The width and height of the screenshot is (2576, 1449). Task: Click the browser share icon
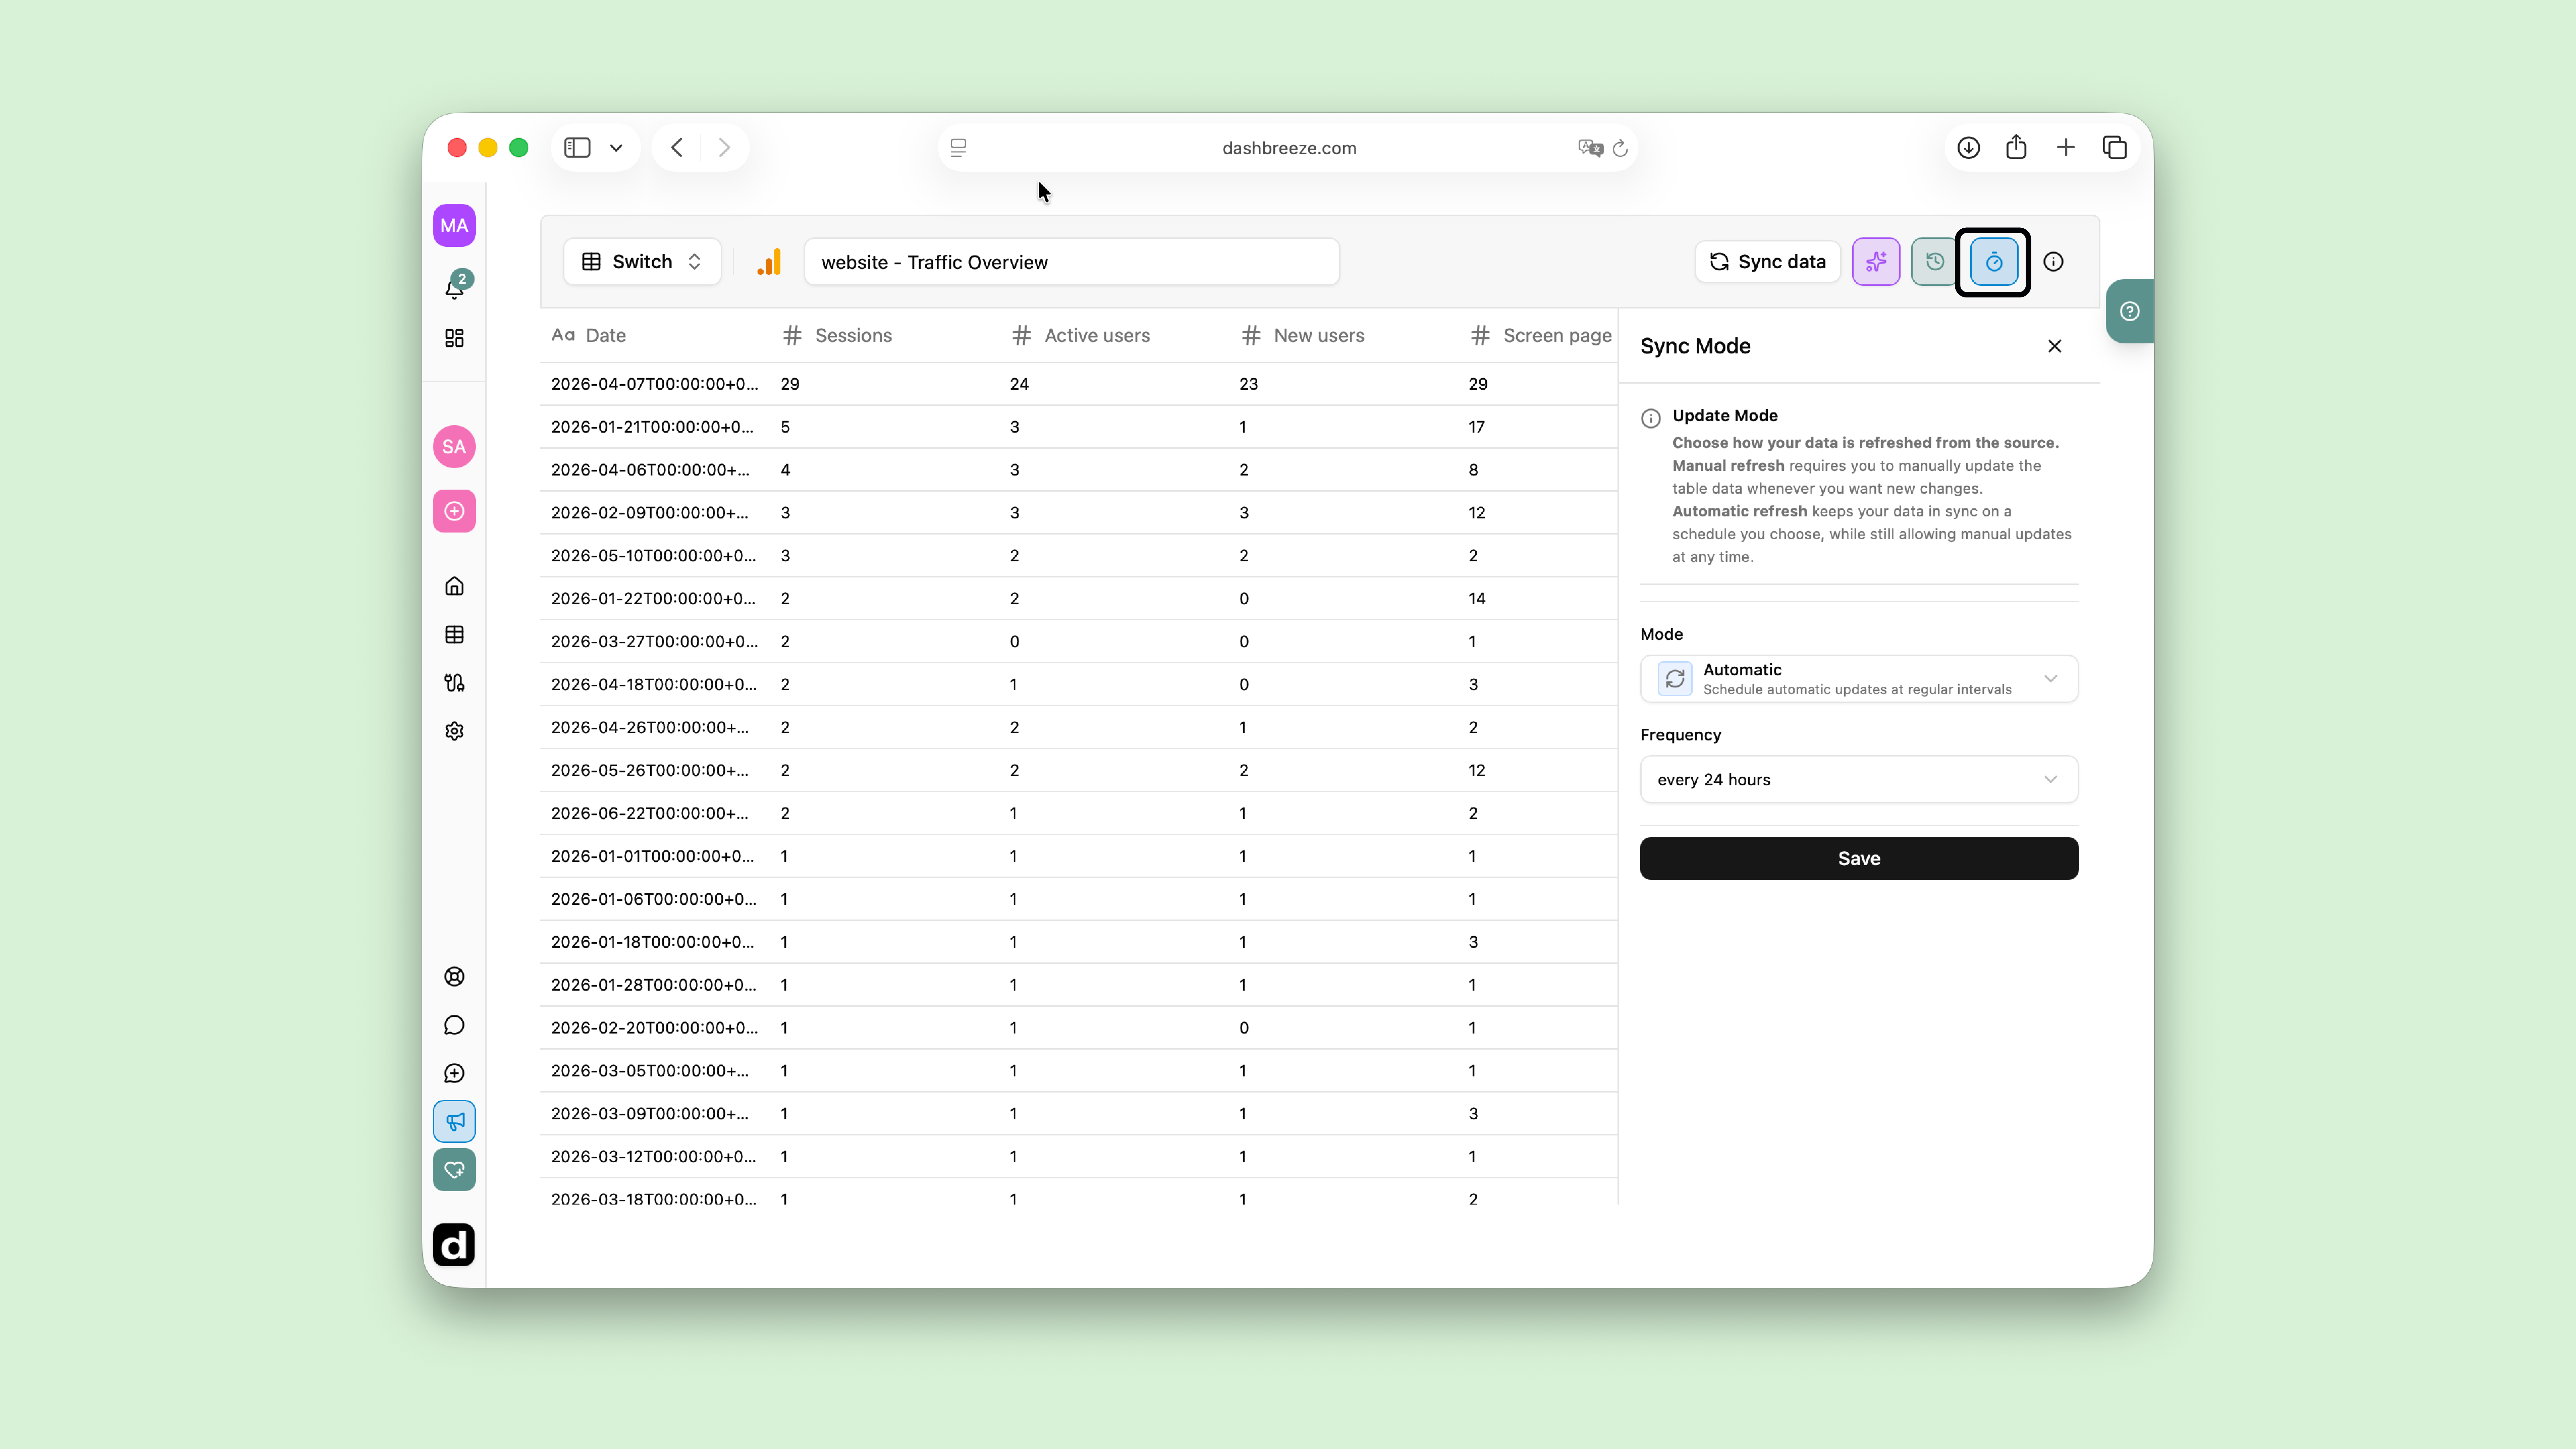(x=2016, y=148)
